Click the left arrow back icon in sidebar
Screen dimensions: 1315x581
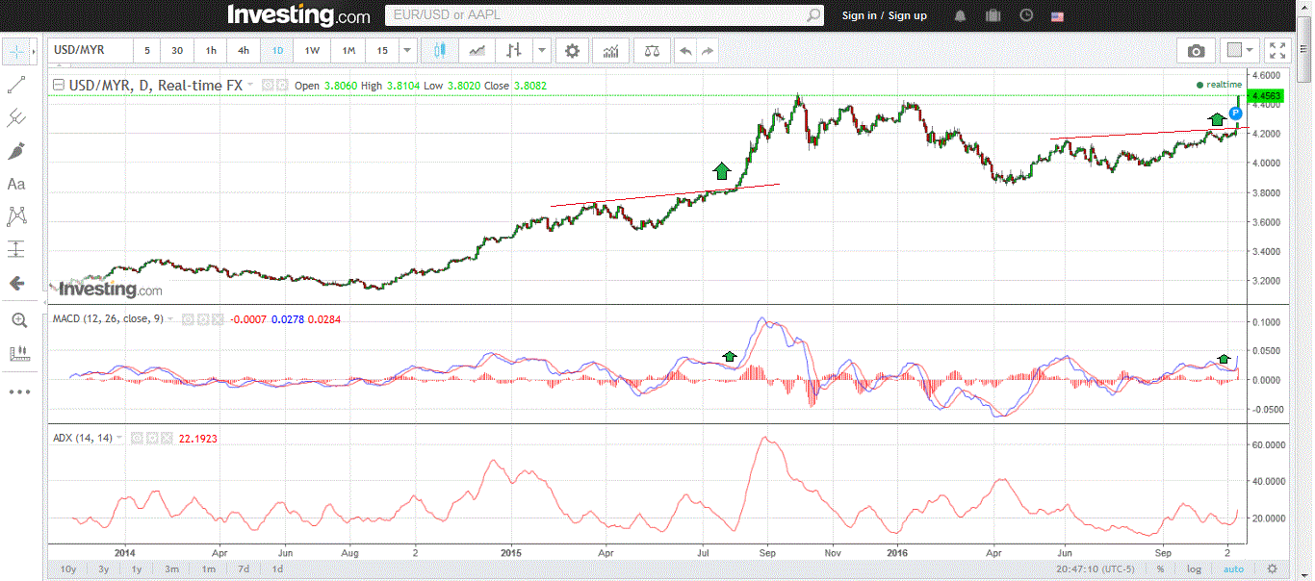(x=16, y=283)
